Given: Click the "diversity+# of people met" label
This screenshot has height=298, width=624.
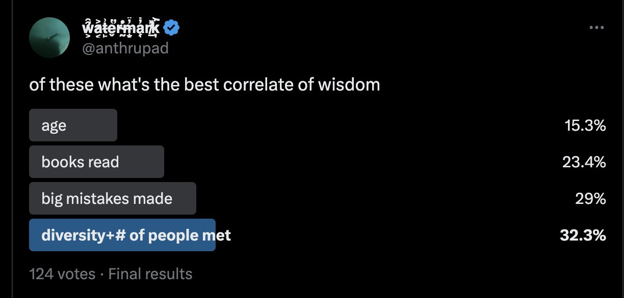Looking at the screenshot, I should [x=136, y=235].
